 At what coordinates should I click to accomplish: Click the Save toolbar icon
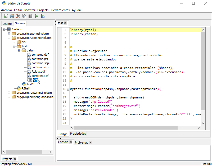(x=12, y=16)
